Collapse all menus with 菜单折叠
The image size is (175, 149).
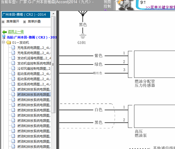[x=34, y=21]
